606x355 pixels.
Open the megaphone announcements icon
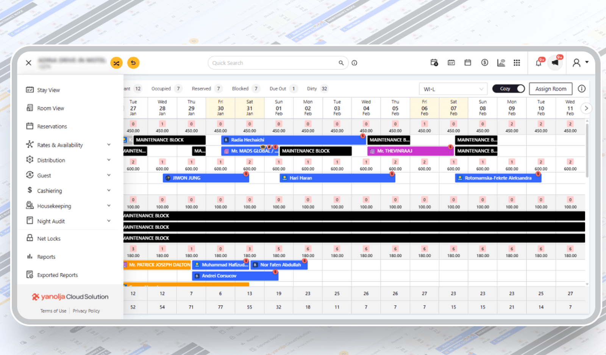point(555,63)
